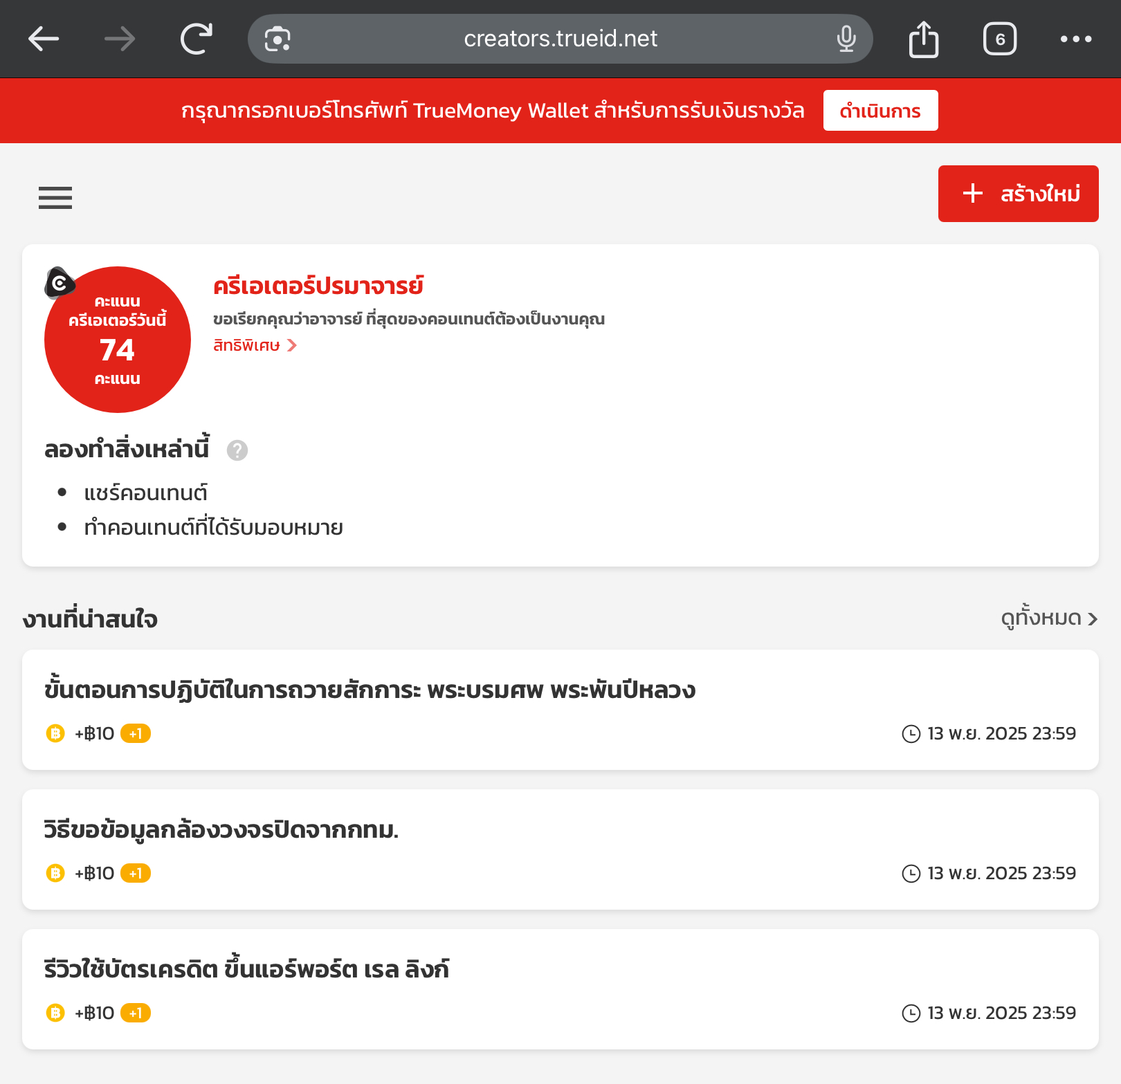Open the browser three-dot menu
The height and width of the screenshot is (1084, 1121).
click(x=1076, y=39)
